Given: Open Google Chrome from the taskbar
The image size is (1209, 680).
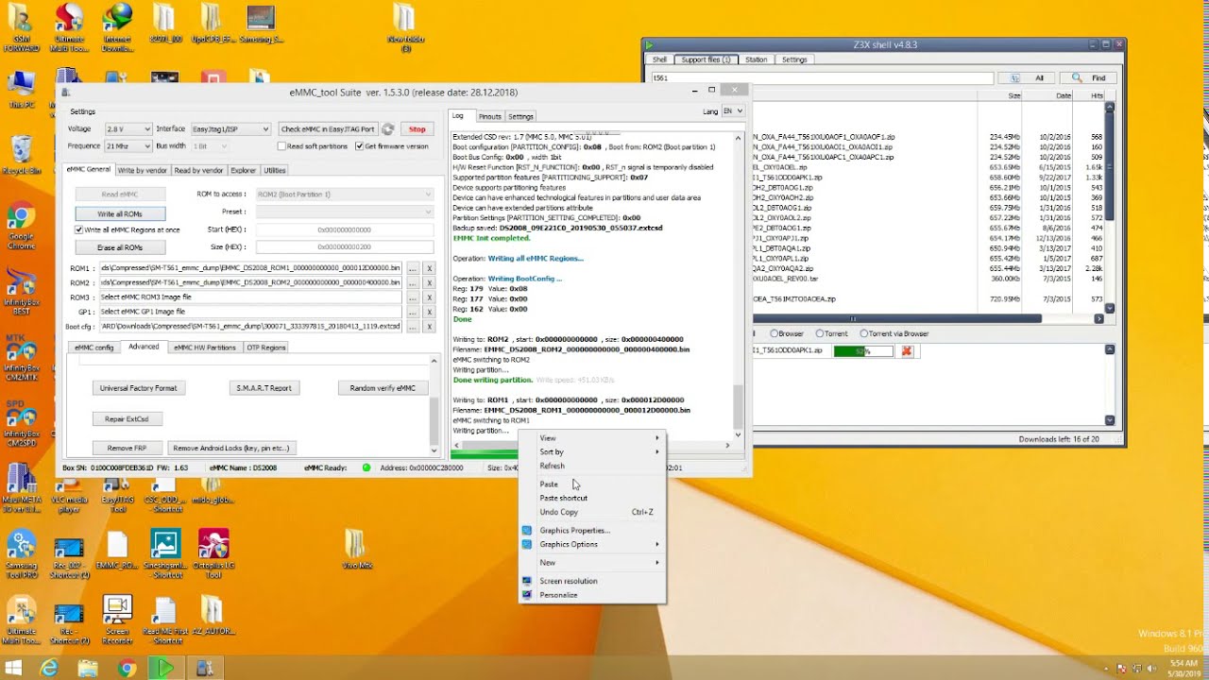Looking at the screenshot, I should pos(127,668).
